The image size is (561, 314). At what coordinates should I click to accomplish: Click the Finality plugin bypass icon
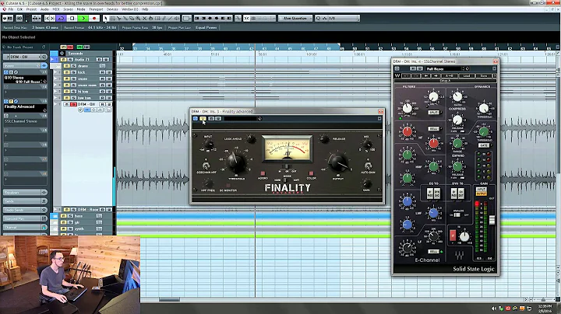(196, 118)
